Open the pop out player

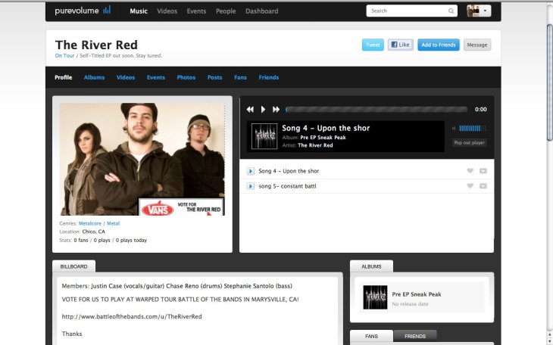pos(469,143)
